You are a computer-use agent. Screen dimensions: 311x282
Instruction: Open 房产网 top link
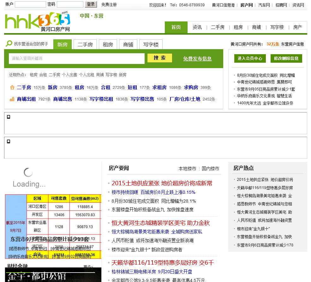click(247, 5)
